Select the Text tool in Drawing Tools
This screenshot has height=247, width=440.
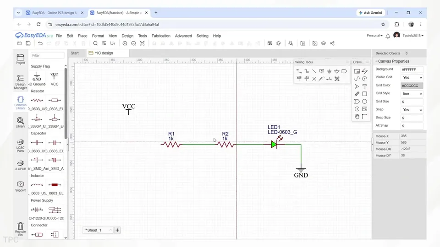tap(364, 86)
